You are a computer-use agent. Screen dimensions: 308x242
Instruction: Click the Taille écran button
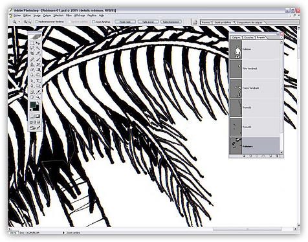tap(148, 22)
